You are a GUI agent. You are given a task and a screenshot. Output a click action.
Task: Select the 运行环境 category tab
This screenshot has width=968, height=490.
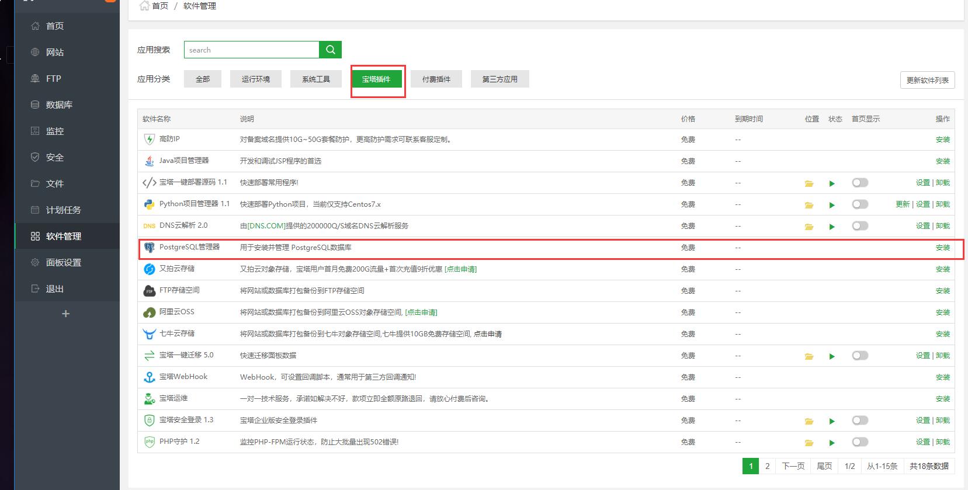[x=256, y=79]
